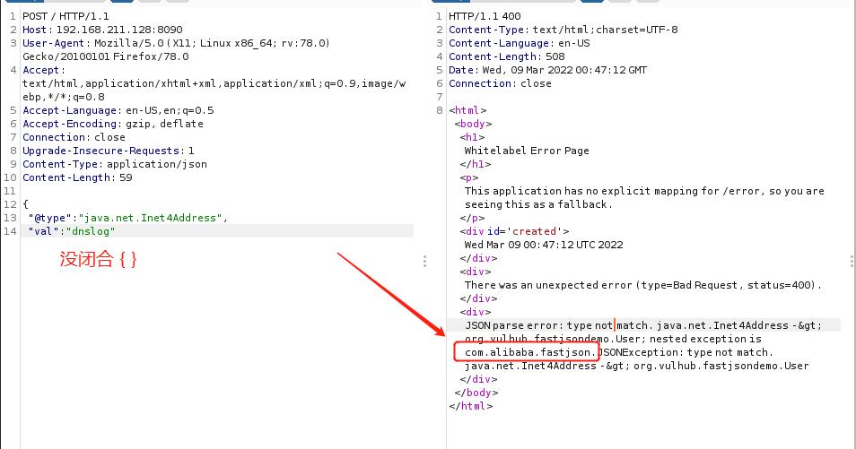Click 'seeing this as a fallback.' text
856x449 pixels.
click(x=538, y=204)
